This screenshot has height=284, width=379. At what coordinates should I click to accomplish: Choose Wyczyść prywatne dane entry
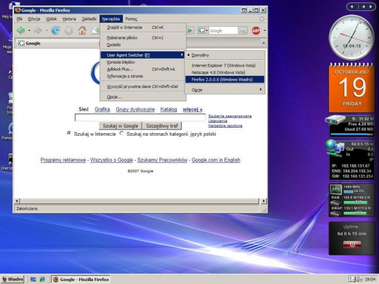[x=142, y=87]
